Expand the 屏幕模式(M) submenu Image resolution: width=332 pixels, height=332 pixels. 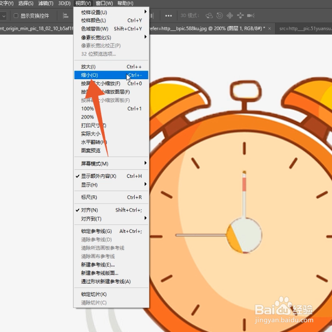click(x=111, y=164)
